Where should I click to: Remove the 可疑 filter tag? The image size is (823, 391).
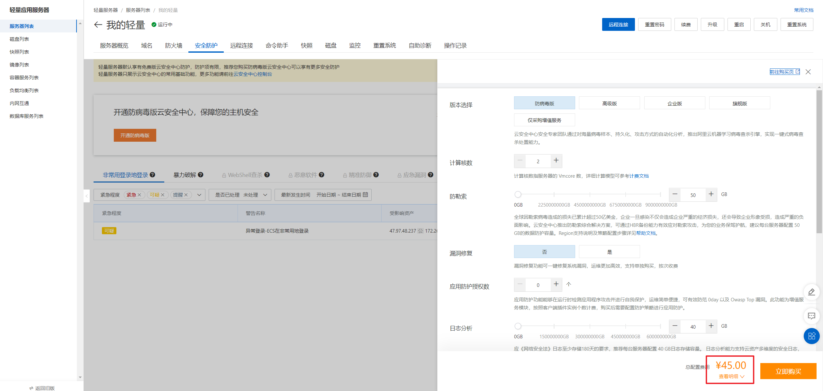163,195
